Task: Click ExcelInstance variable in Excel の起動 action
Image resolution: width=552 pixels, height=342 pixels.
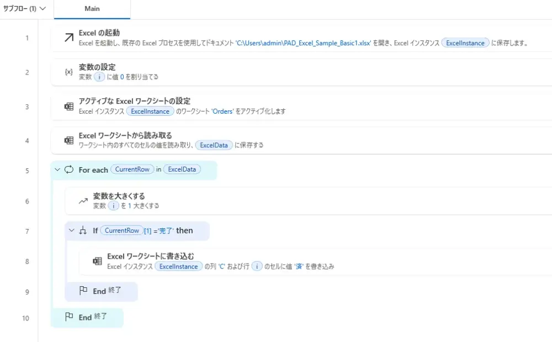Action: [x=465, y=43]
